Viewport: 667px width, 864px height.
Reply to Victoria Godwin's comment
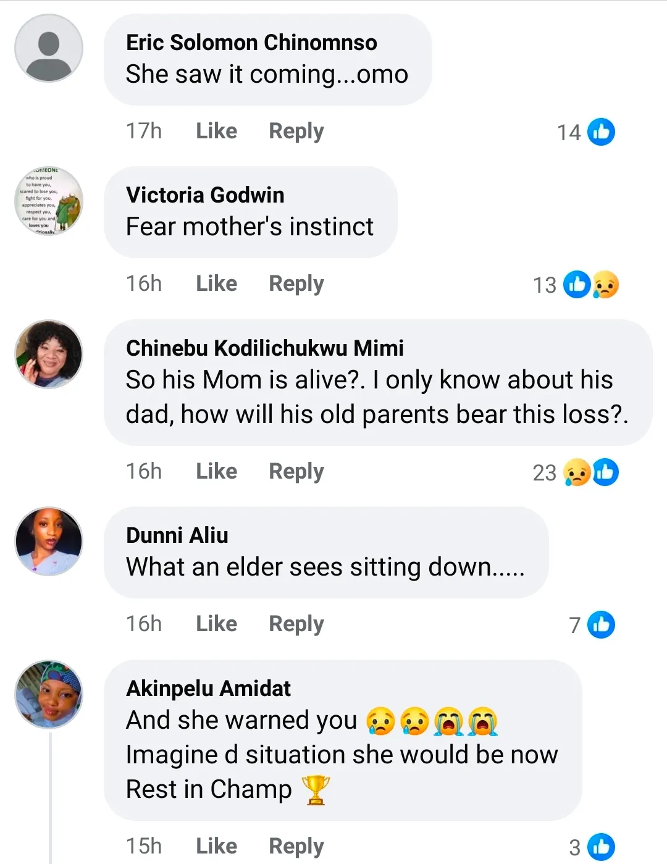tap(296, 283)
